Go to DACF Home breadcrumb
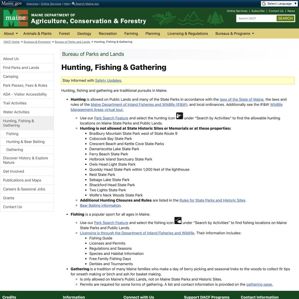 coord(12,42)
